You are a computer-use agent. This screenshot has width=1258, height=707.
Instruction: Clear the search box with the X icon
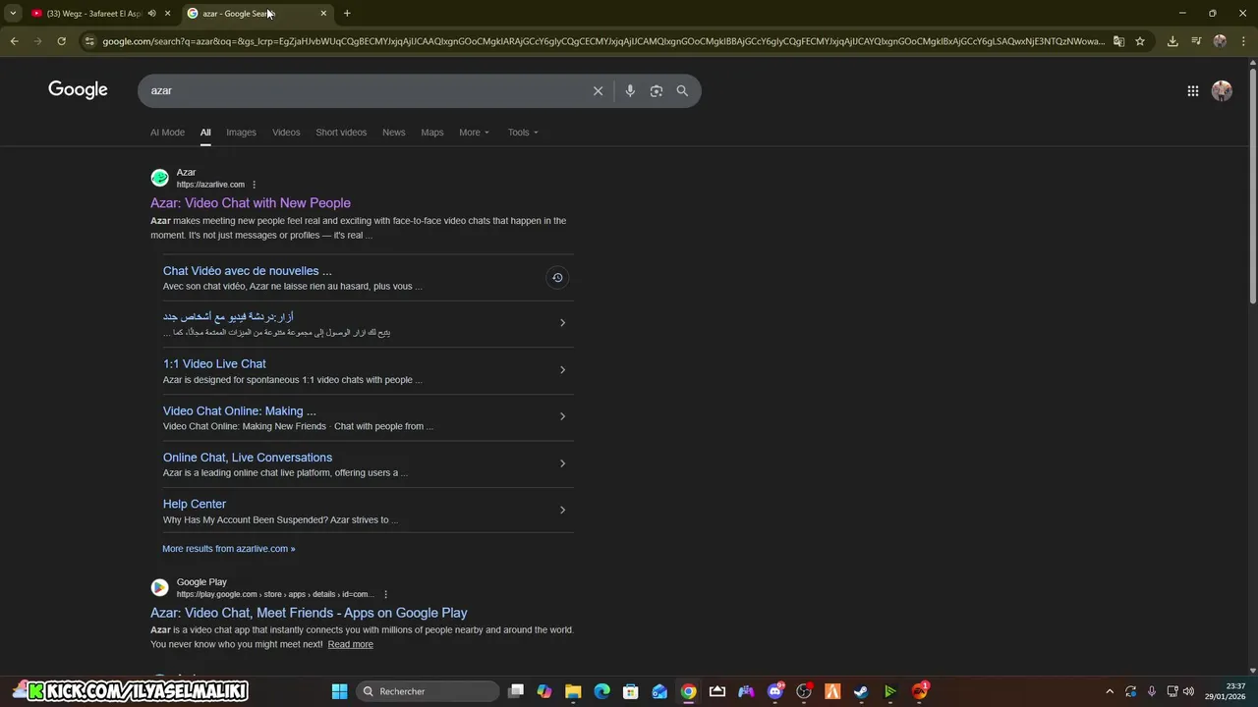coord(598,90)
